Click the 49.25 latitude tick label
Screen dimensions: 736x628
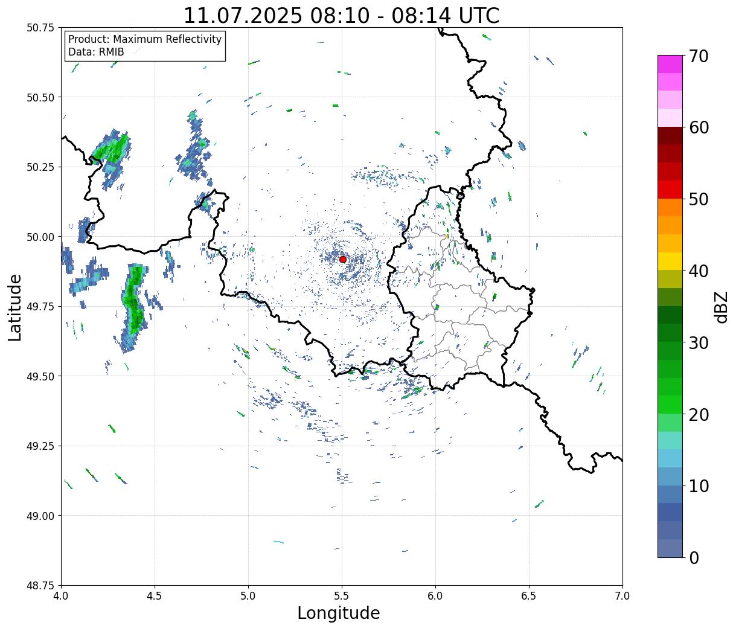(x=41, y=446)
